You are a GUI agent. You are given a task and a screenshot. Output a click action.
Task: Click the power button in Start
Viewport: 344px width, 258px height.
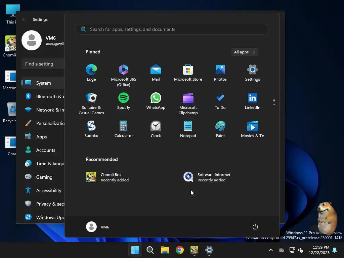coord(255,227)
